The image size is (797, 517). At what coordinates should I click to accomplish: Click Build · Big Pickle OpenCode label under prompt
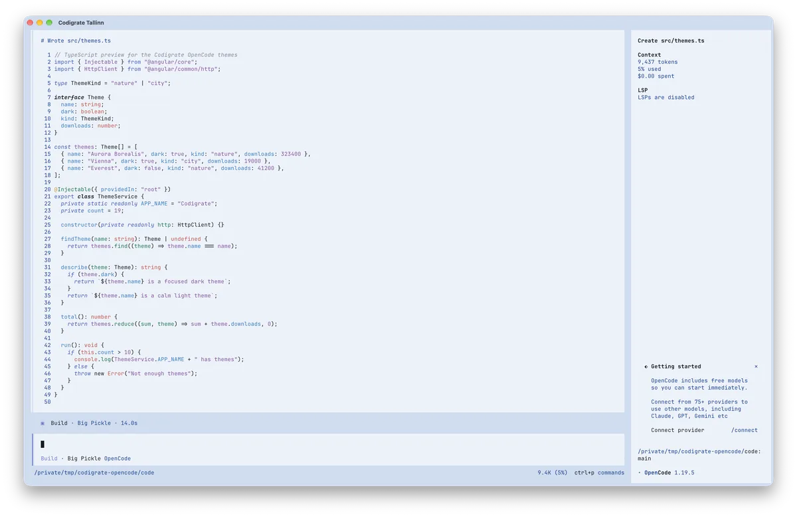pos(86,459)
